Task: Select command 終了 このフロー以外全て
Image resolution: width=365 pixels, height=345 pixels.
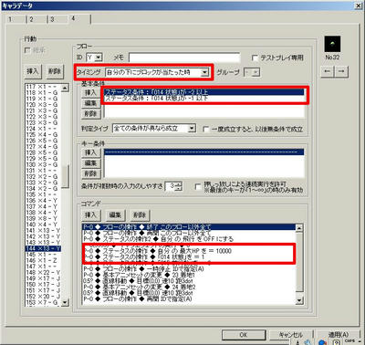Action: coord(189,227)
